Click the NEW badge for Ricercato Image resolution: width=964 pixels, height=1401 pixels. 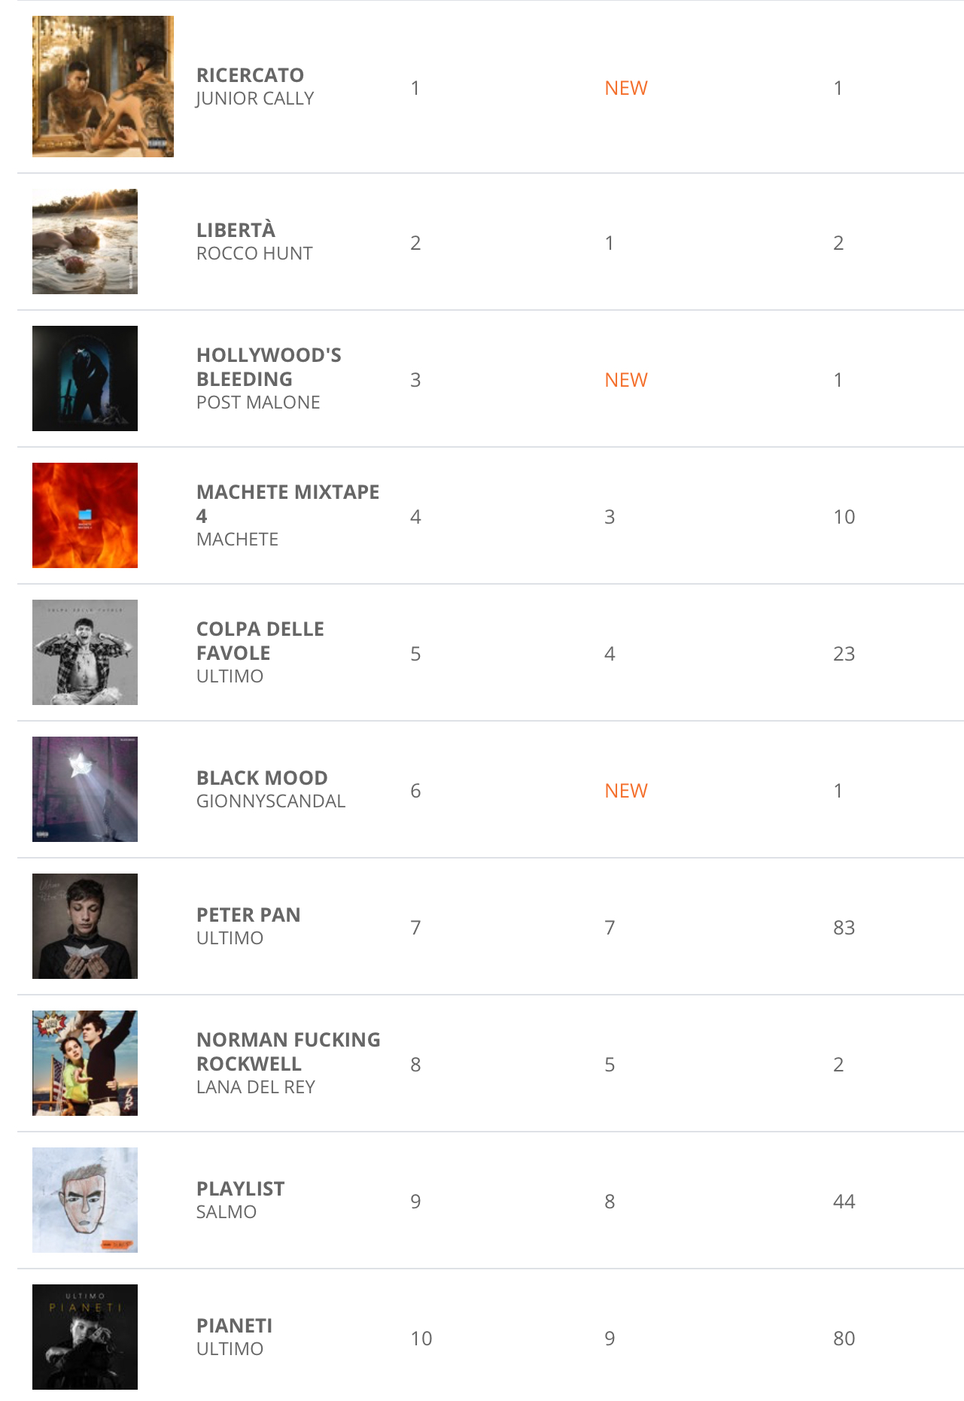[626, 88]
